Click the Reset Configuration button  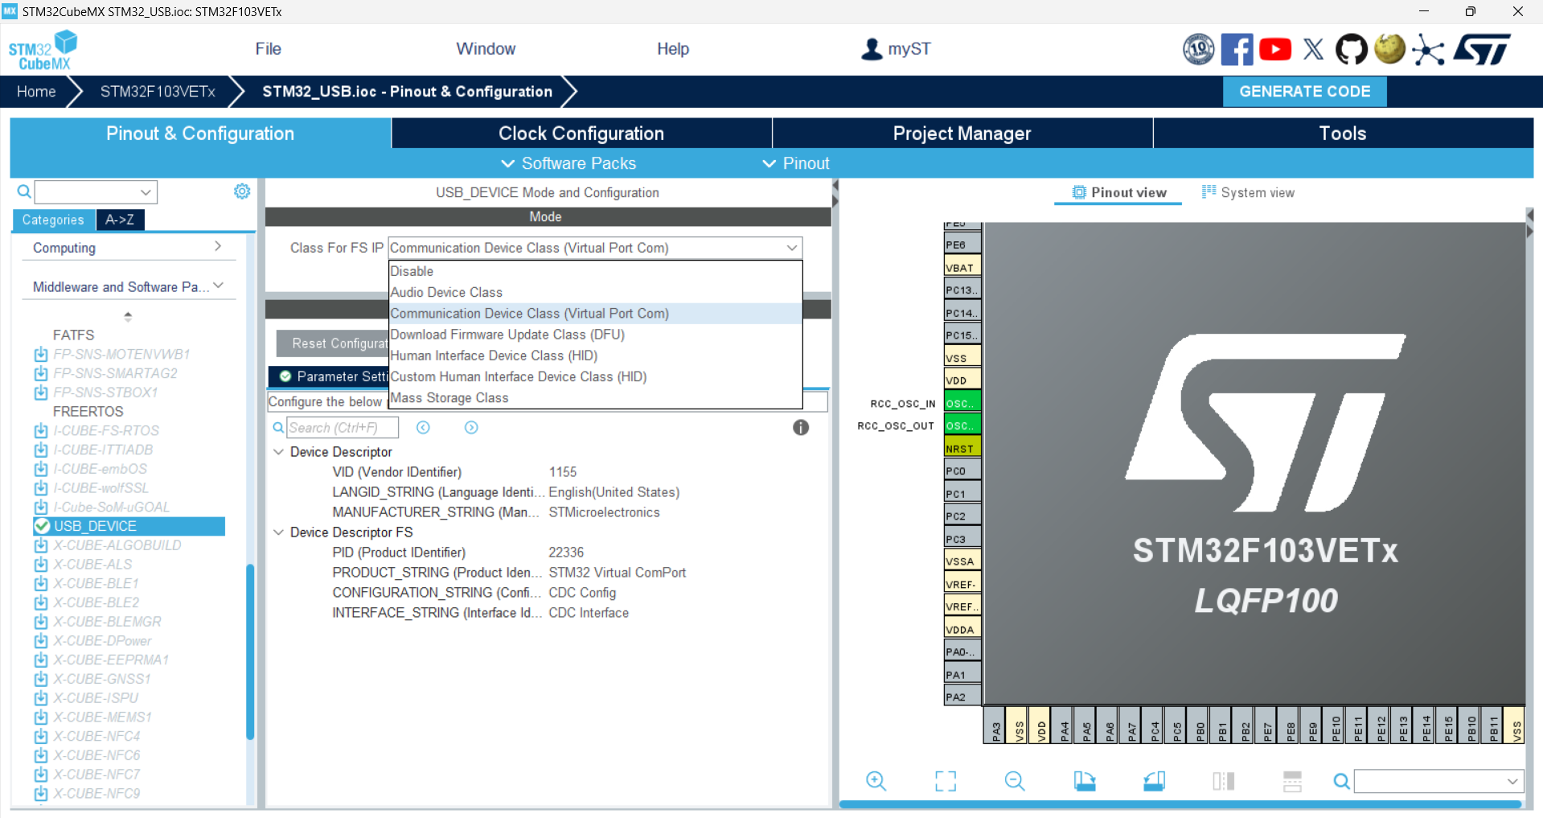point(332,343)
